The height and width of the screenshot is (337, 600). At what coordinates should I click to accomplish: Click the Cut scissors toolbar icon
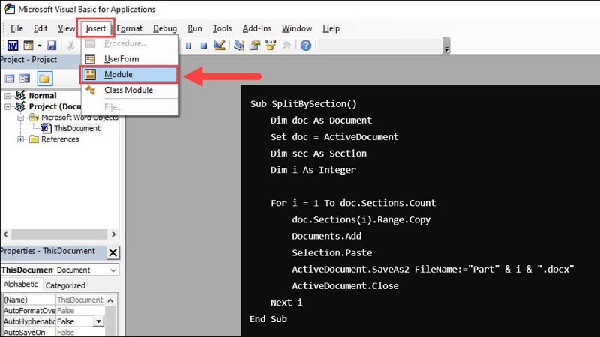pos(70,46)
